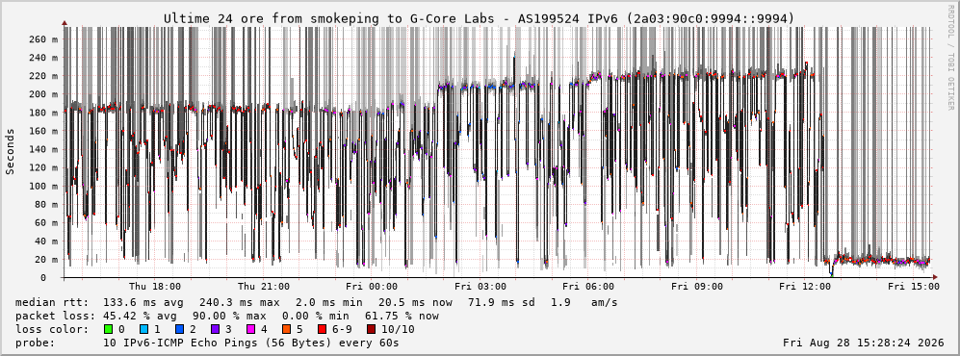Click the probe description text line
This screenshot has width=960, height=356.
207,343
